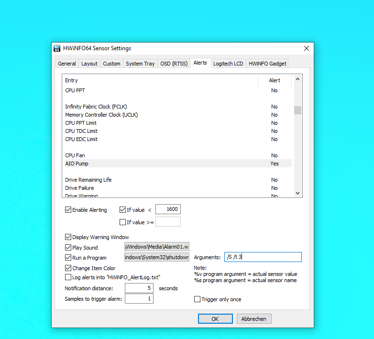
Task: Confirm settings with the OK button
Action: pyautogui.click(x=215, y=319)
